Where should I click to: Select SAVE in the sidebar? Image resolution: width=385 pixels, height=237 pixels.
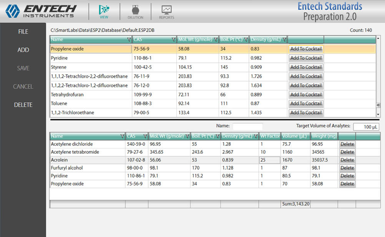(23, 68)
